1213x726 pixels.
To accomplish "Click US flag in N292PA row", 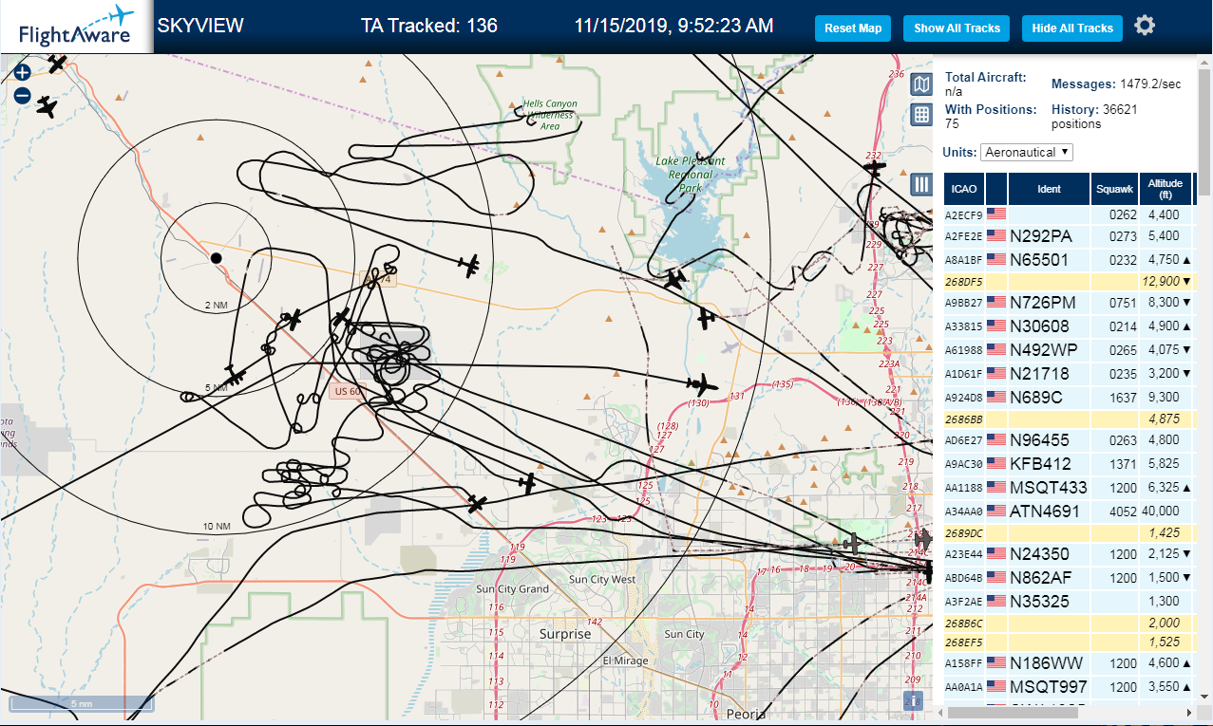I will pyautogui.click(x=996, y=235).
